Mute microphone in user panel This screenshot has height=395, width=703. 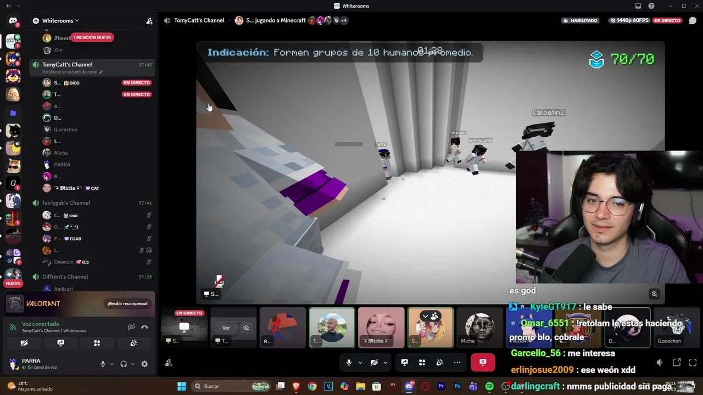[x=103, y=364]
